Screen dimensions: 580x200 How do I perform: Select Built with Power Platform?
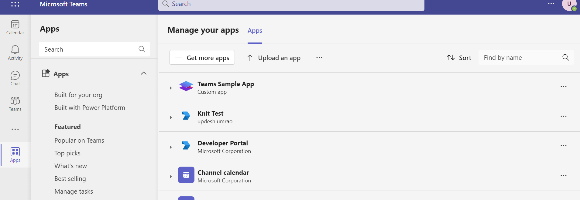tap(90, 108)
